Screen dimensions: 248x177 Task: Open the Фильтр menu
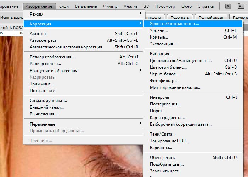tap(110, 6)
